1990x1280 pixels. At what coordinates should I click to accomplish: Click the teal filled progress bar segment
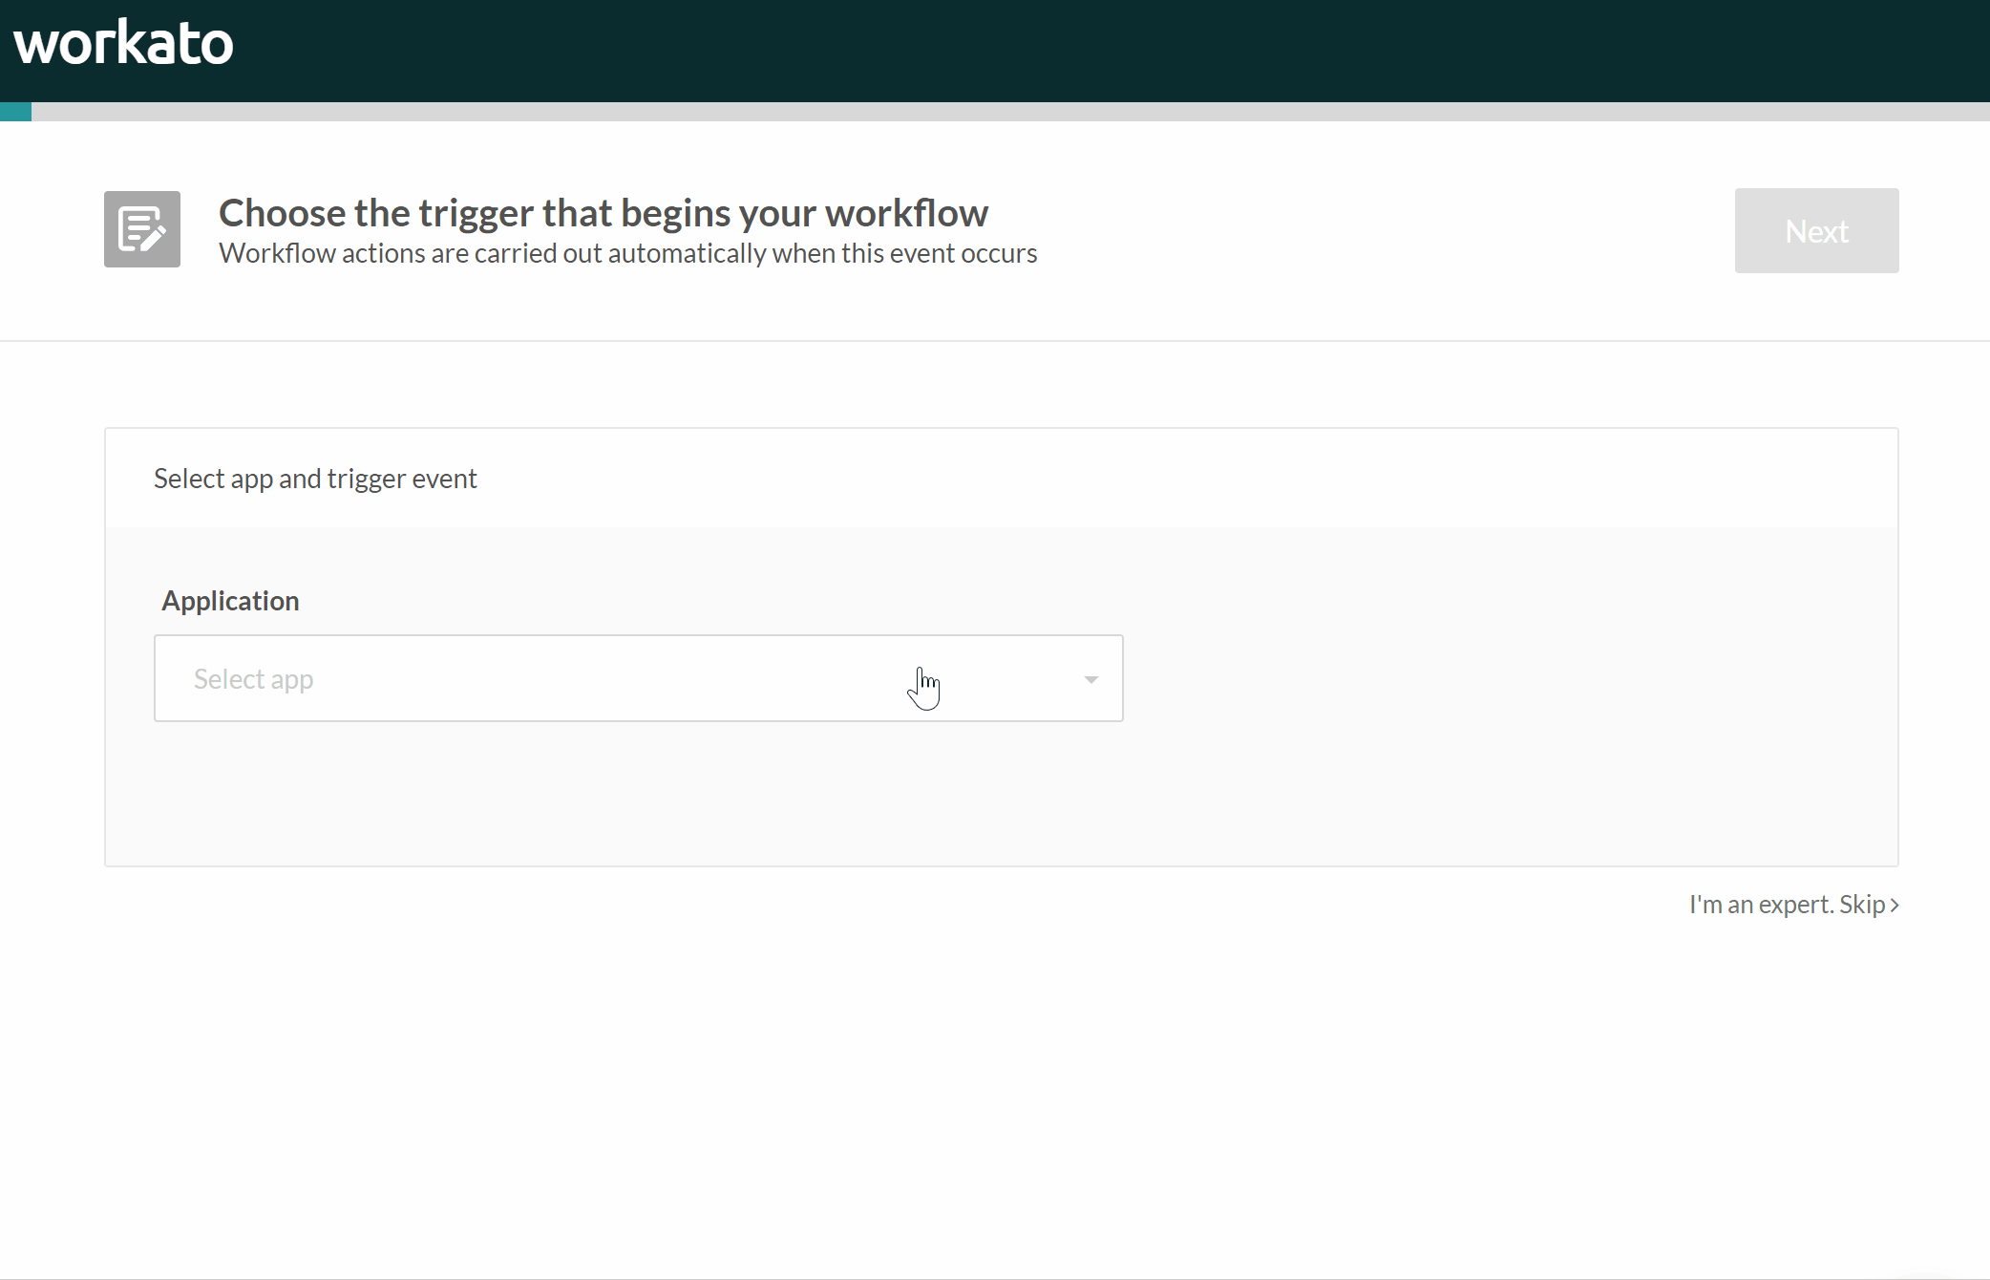[x=15, y=112]
